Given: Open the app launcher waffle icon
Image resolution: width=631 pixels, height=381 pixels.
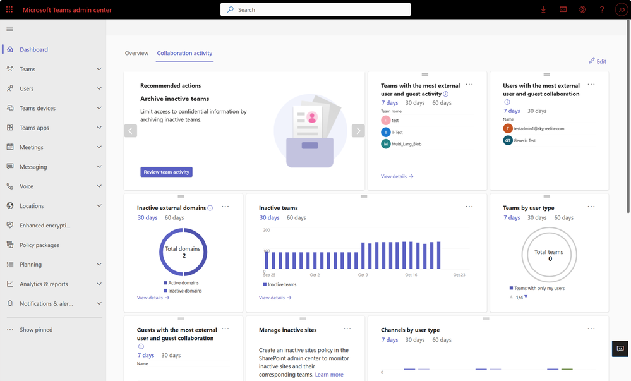Looking at the screenshot, I should 9,9.
